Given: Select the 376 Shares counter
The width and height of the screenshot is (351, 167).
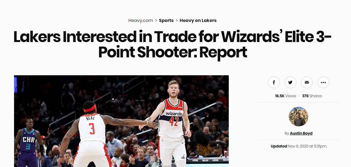Looking at the screenshot, I should pos(312,96).
